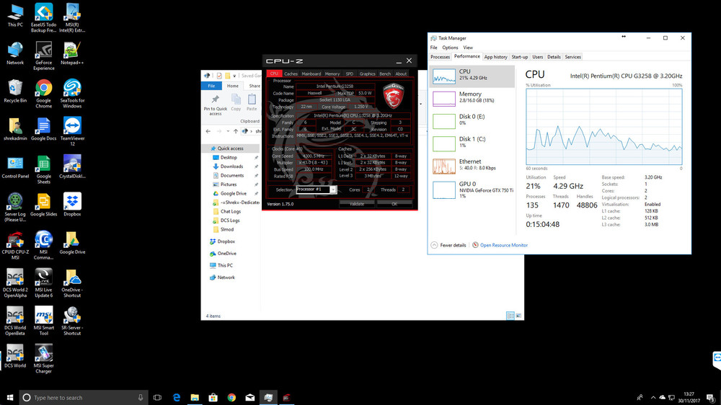Open File tab in File Explorer
The height and width of the screenshot is (405, 721).
click(x=211, y=86)
